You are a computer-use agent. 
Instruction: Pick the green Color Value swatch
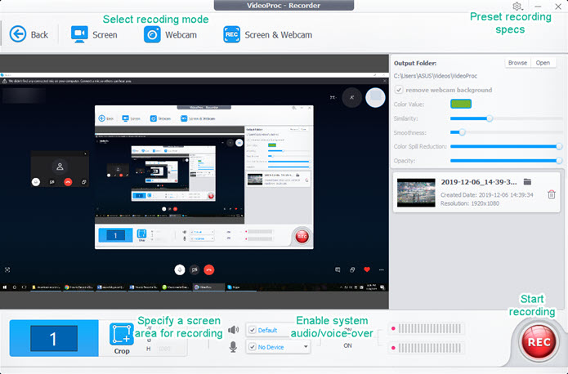pos(460,104)
